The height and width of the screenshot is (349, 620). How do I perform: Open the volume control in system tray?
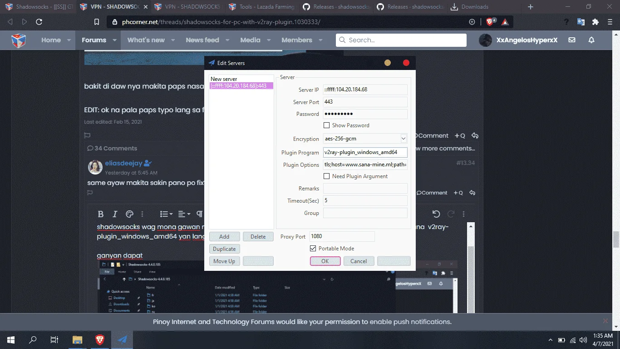[x=584, y=340]
